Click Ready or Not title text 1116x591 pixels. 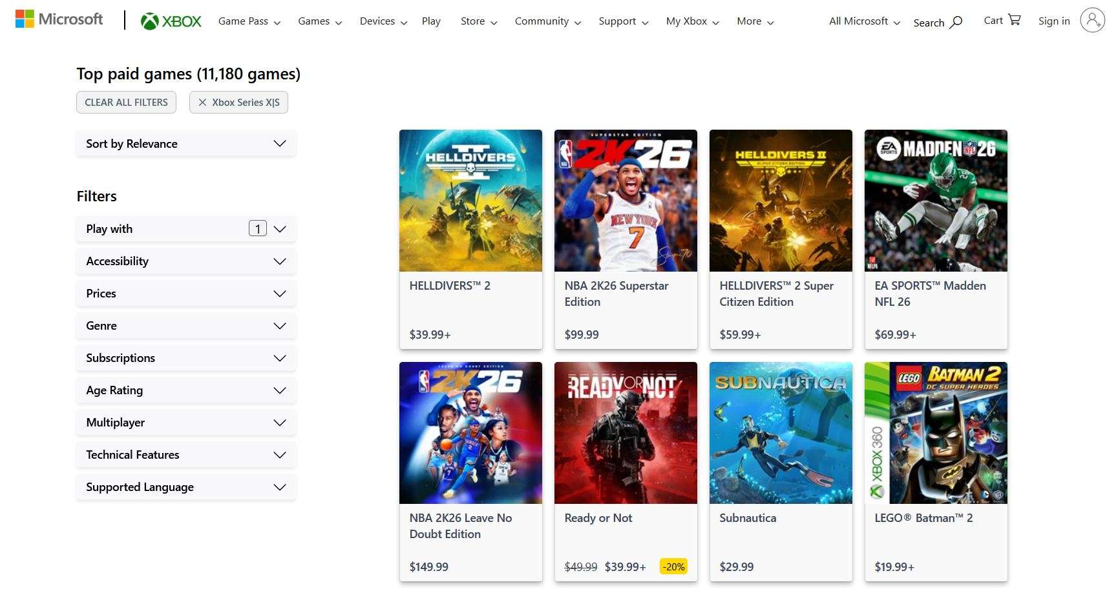point(598,517)
